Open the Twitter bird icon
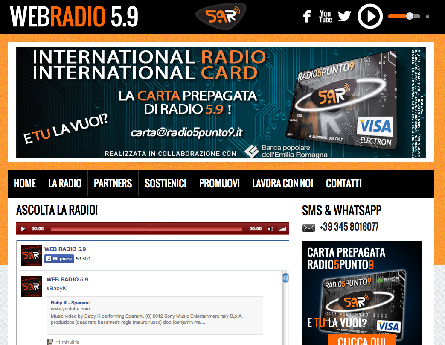 pyautogui.click(x=344, y=16)
